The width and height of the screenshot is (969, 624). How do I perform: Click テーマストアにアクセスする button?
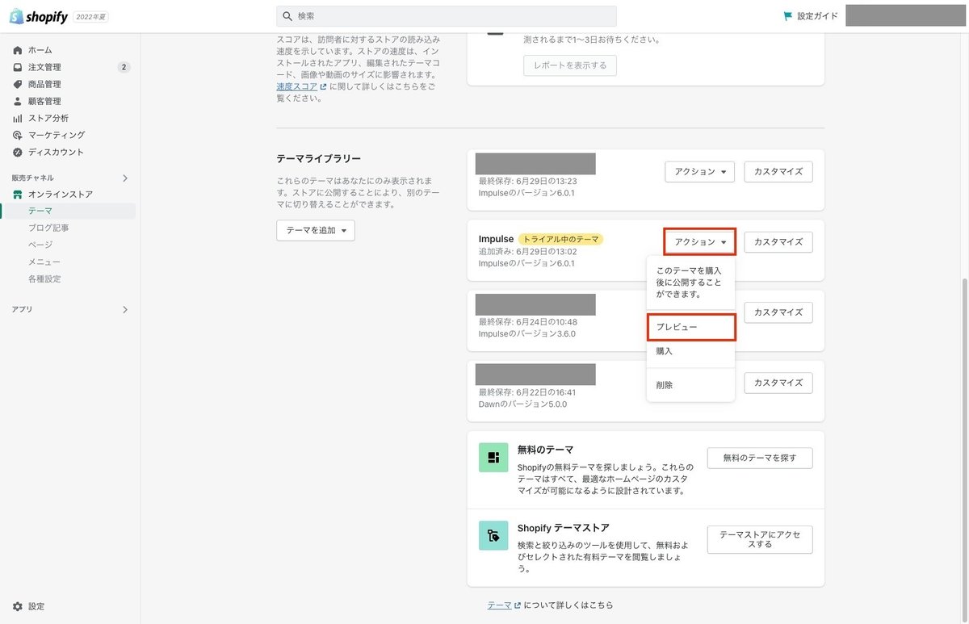760,539
